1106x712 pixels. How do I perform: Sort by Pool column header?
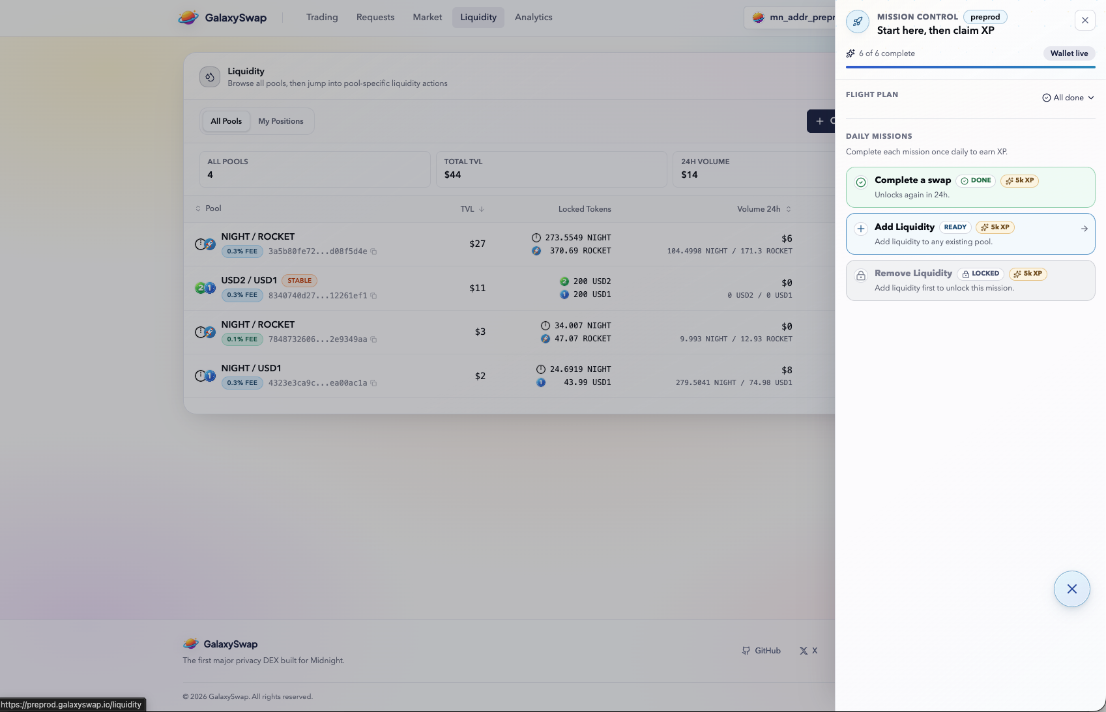coord(209,208)
